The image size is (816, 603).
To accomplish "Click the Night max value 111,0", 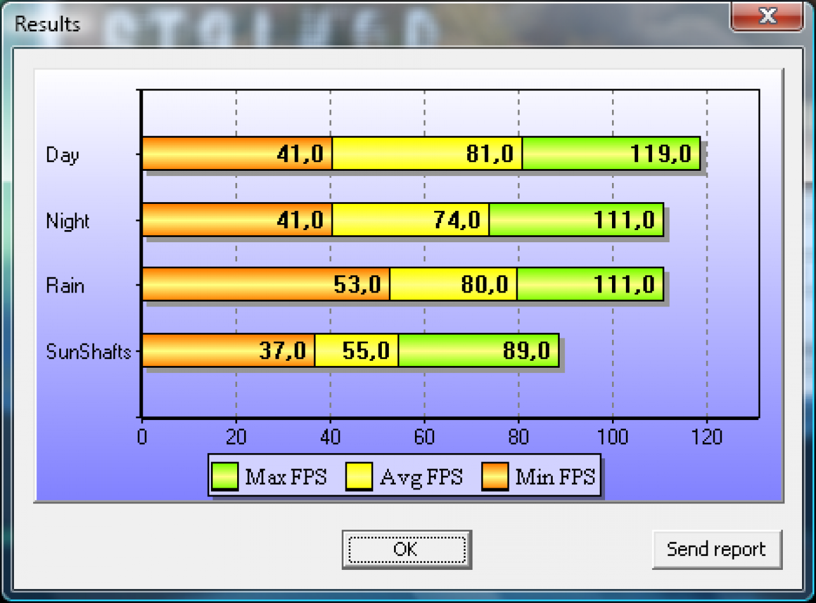I will point(625,220).
